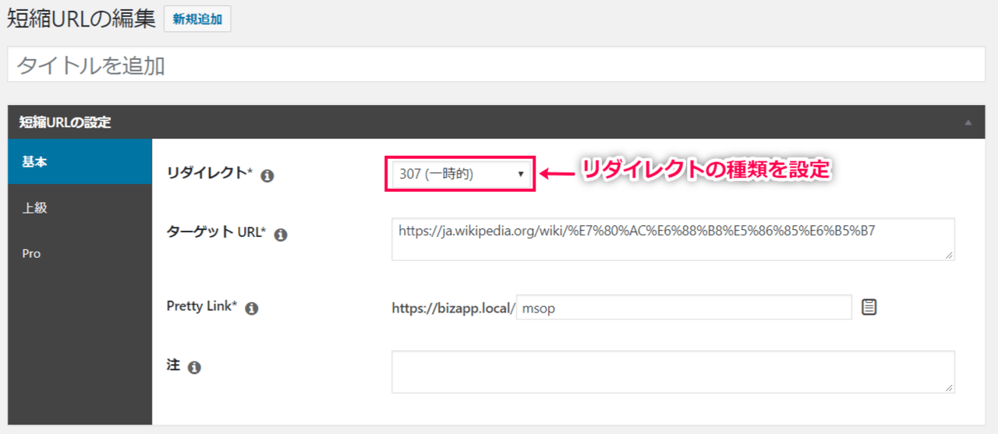
Task: Open the リダイレクト type dropdown
Action: coord(461,174)
